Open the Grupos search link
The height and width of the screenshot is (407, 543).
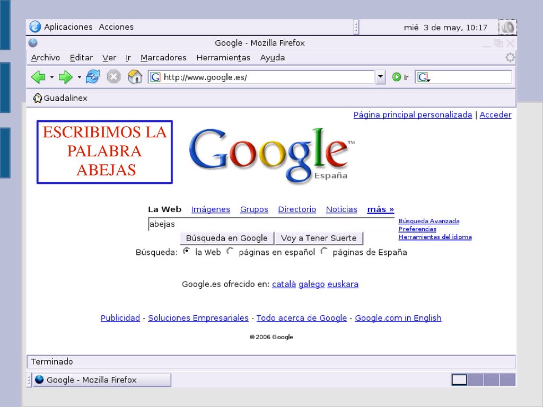point(254,209)
